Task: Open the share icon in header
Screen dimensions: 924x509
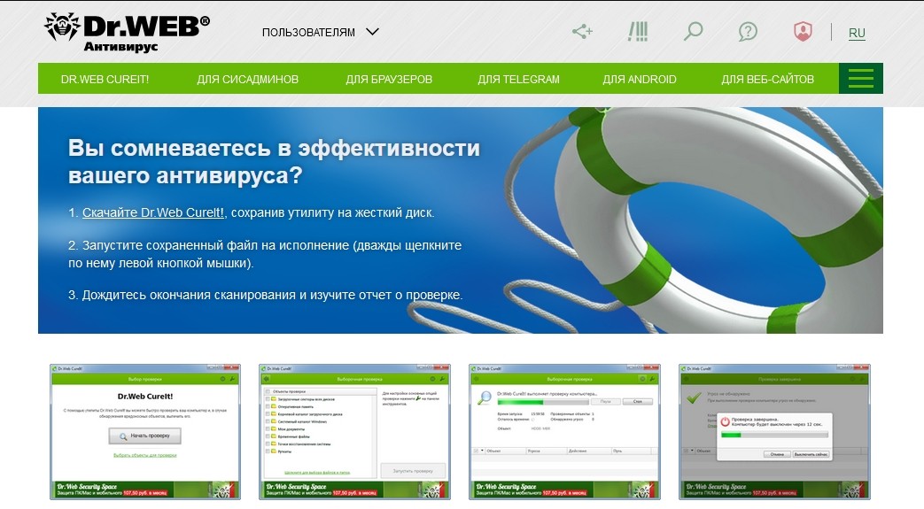Action: [x=582, y=32]
